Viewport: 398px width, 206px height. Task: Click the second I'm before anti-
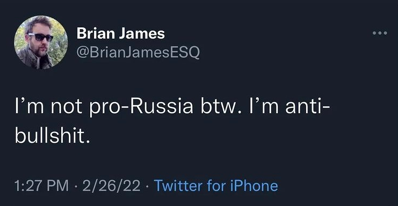click(x=264, y=107)
